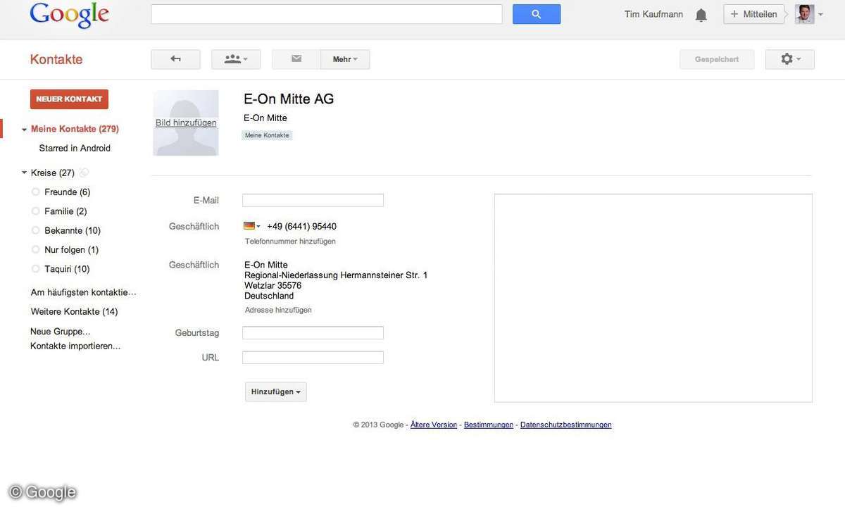
Task: Click the Google logo
Action: pyautogui.click(x=69, y=15)
